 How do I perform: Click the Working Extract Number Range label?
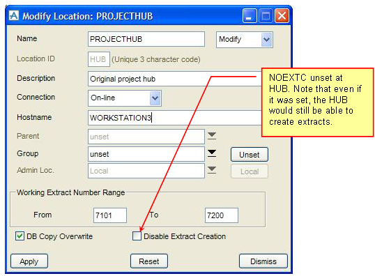coord(71,192)
